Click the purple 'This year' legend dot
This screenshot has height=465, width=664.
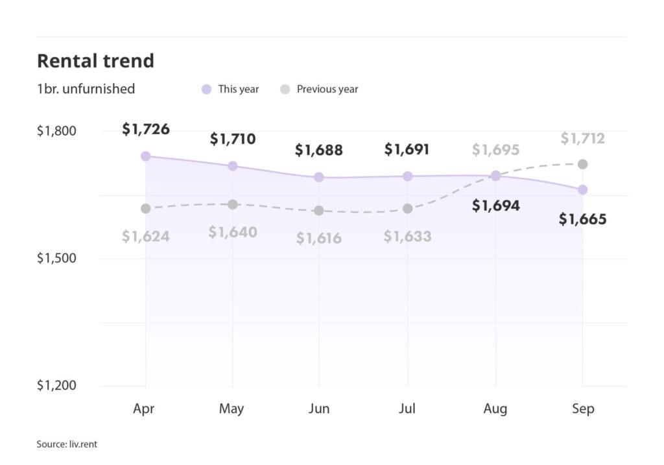(207, 89)
